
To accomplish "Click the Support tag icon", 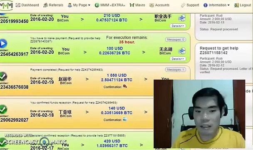I will 183,5.
